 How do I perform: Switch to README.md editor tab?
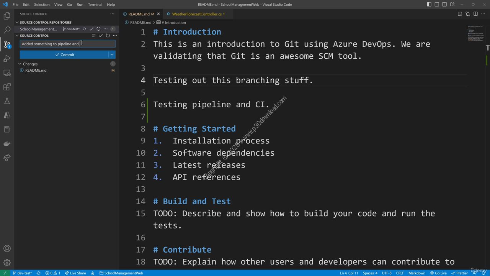pyautogui.click(x=139, y=14)
